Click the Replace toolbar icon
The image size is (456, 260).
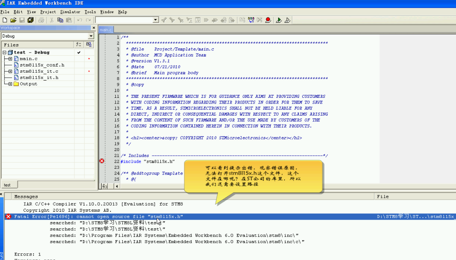click(x=189, y=20)
